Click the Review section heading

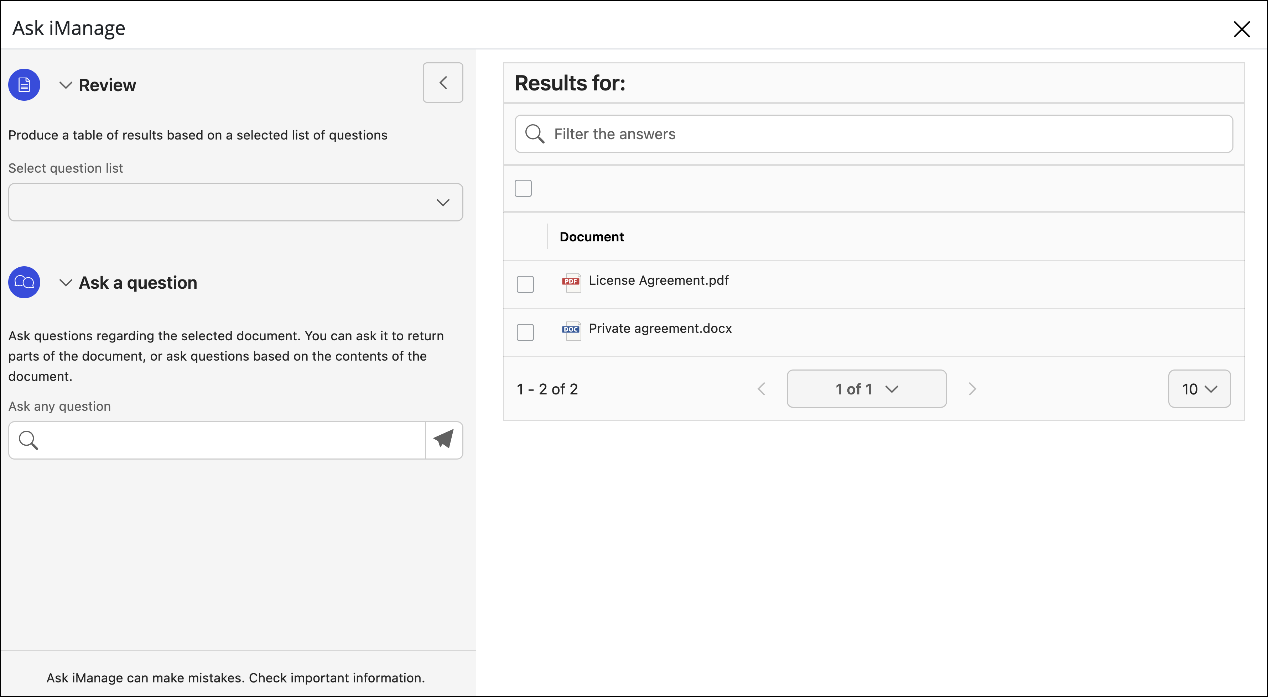click(x=107, y=85)
